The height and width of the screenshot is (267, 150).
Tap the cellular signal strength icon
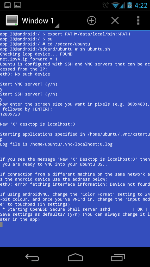(x=122, y=5)
